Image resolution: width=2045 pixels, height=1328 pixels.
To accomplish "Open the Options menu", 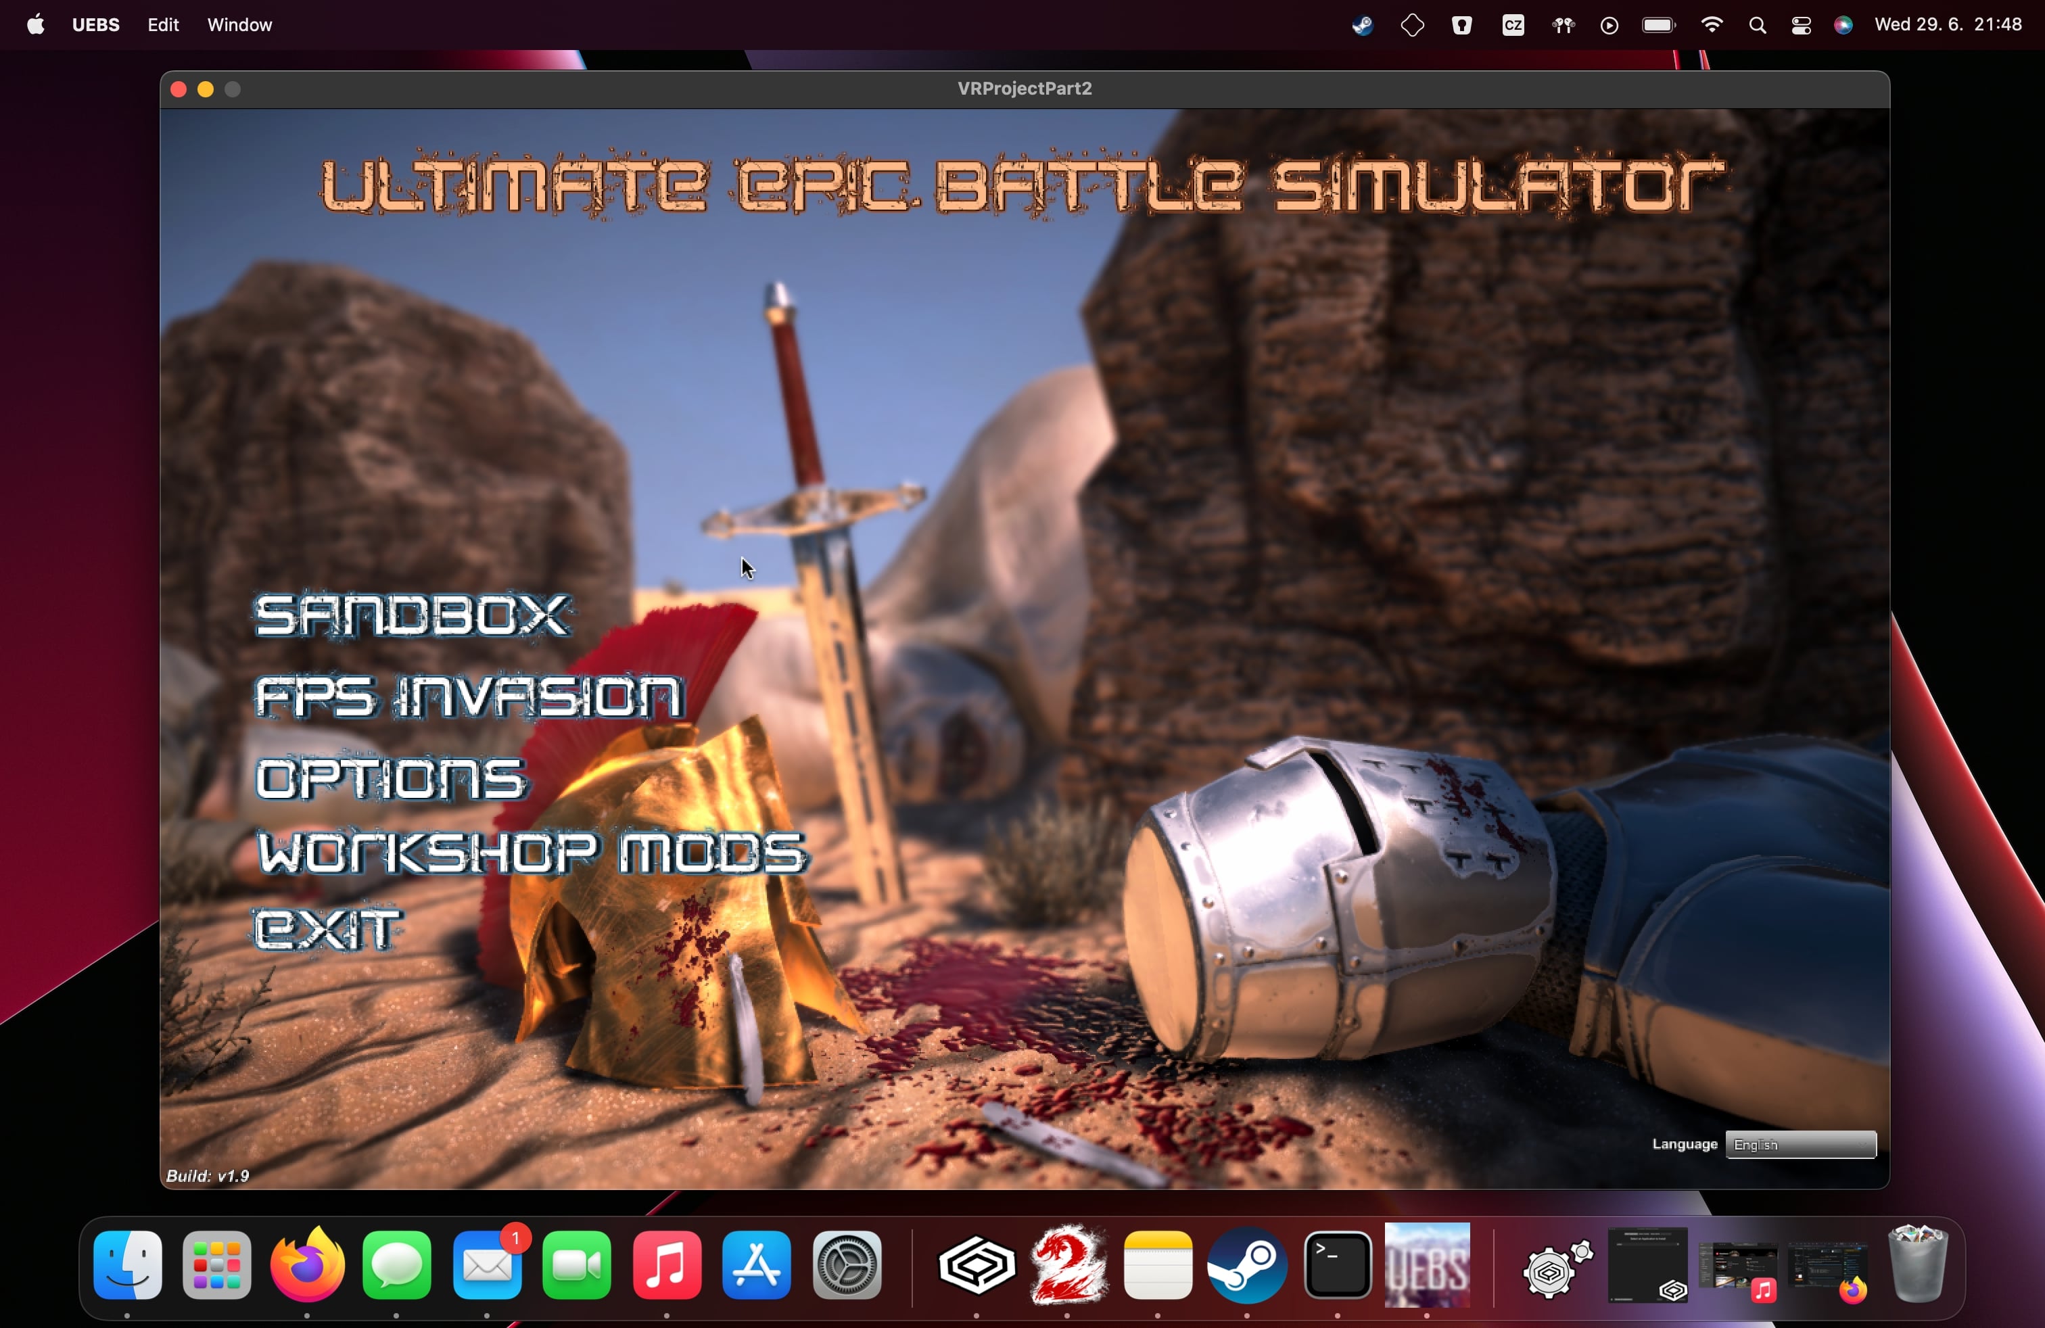I will (x=390, y=778).
